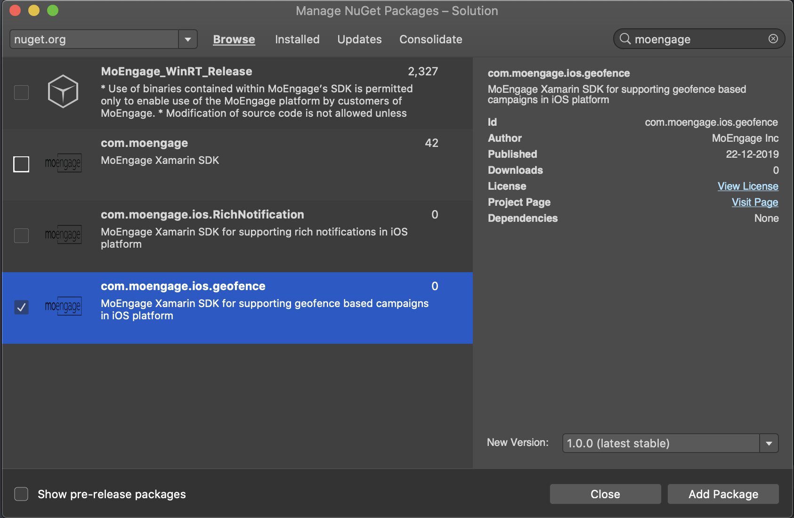Click the com.moengage.ios.RichNotification package logo

[x=63, y=235]
